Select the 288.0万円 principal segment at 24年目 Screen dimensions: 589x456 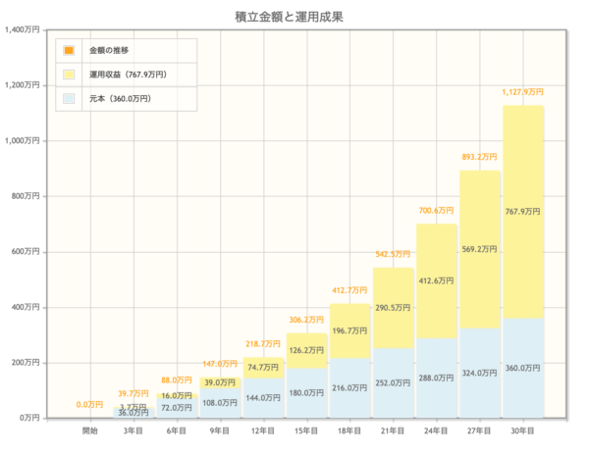(x=437, y=378)
